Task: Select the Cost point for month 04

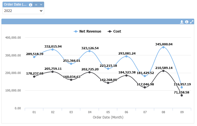Action: [89, 72]
